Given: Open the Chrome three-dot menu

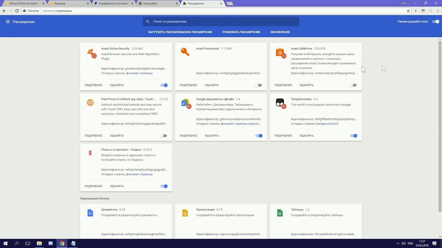Looking at the screenshot, I should pyautogui.click(x=438, y=11).
